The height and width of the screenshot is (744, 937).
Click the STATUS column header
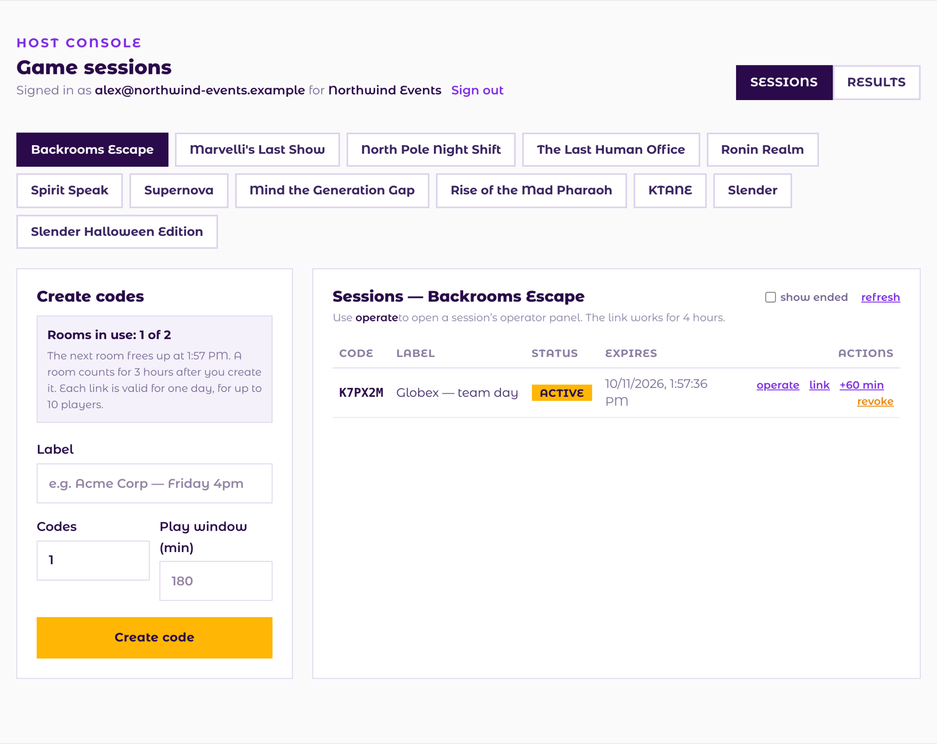coord(555,354)
